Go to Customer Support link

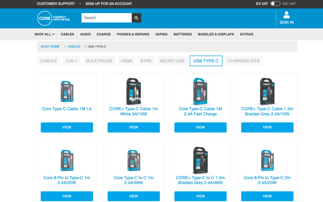pyautogui.click(x=56, y=4)
